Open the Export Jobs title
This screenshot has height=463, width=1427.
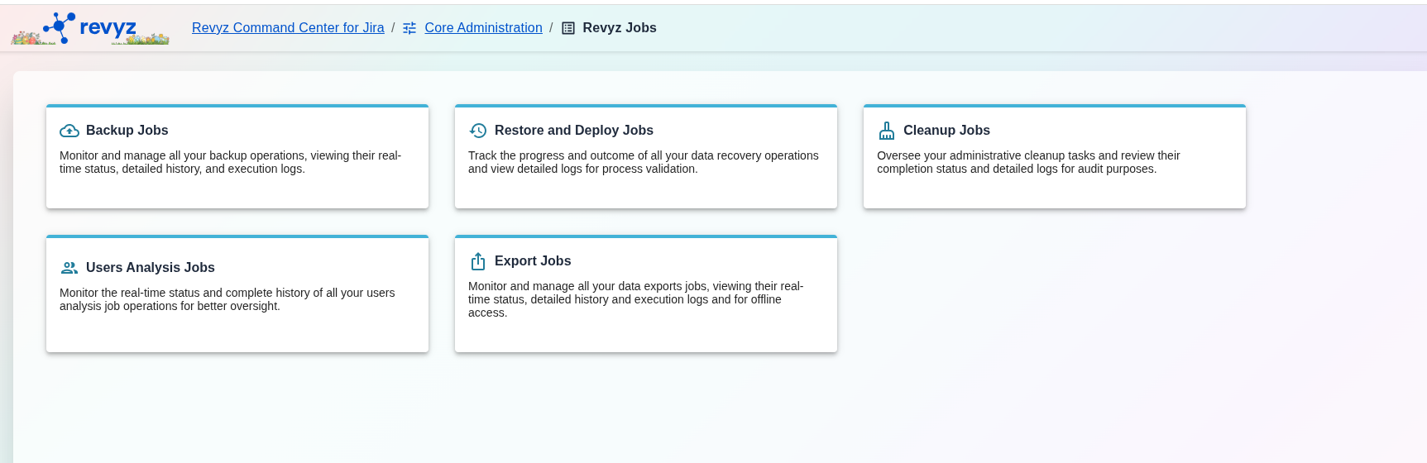coord(532,261)
